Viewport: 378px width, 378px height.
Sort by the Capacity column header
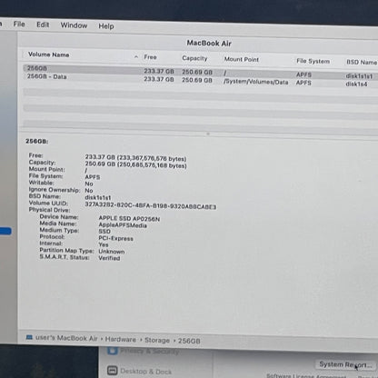tap(194, 58)
